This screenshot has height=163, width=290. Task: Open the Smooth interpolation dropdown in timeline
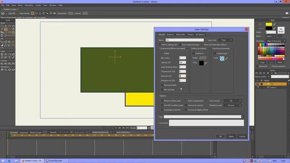point(55,132)
